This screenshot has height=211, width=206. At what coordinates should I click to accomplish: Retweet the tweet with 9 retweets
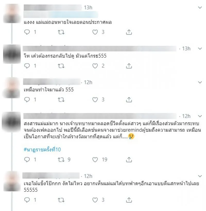point(61,159)
